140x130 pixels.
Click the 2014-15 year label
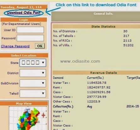(133, 106)
